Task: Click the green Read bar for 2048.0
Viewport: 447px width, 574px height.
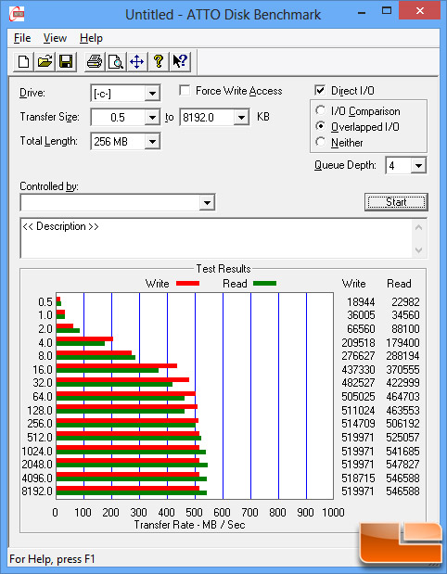Action: point(132,465)
